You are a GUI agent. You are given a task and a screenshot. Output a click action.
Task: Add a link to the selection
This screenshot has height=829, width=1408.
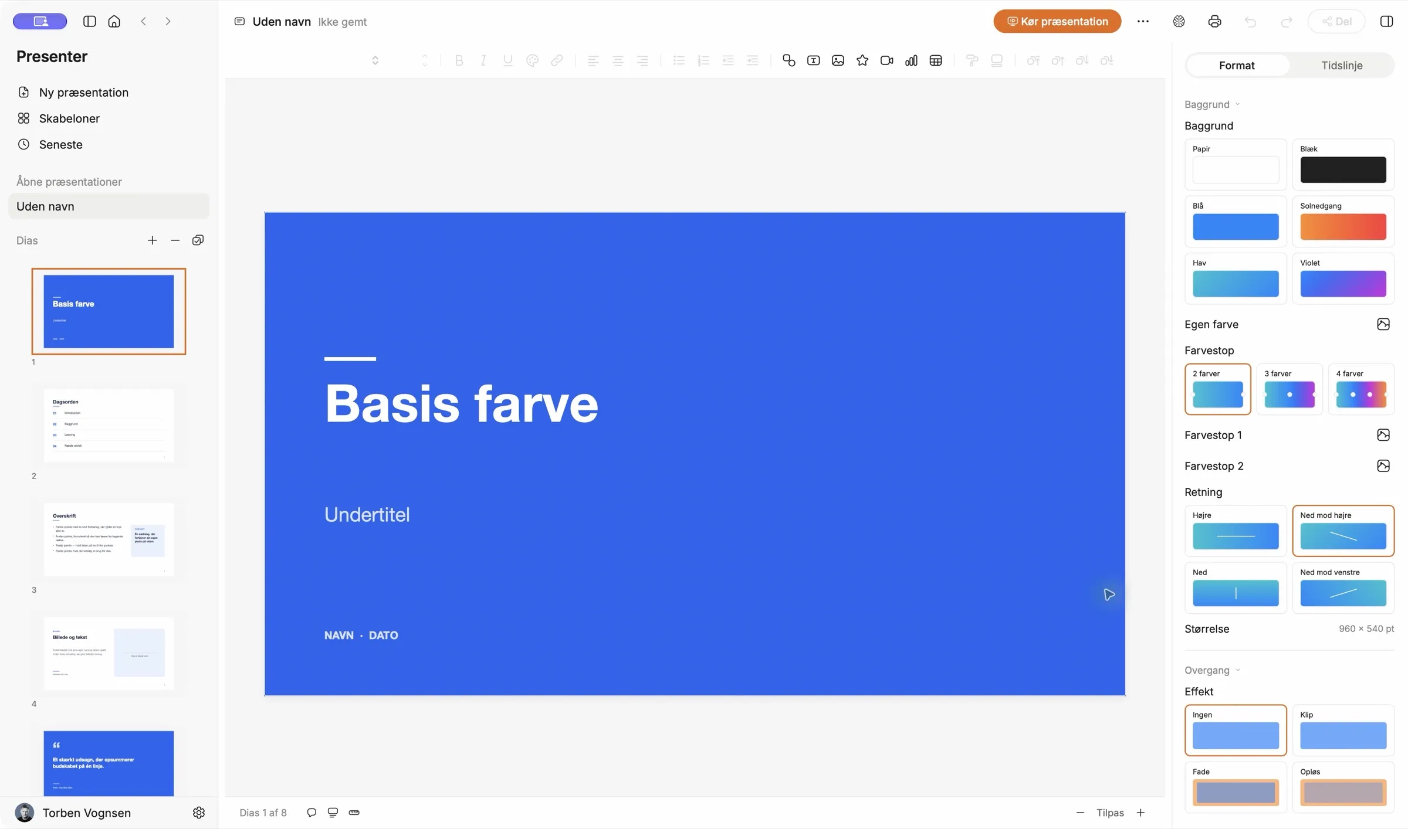click(557, 60)
